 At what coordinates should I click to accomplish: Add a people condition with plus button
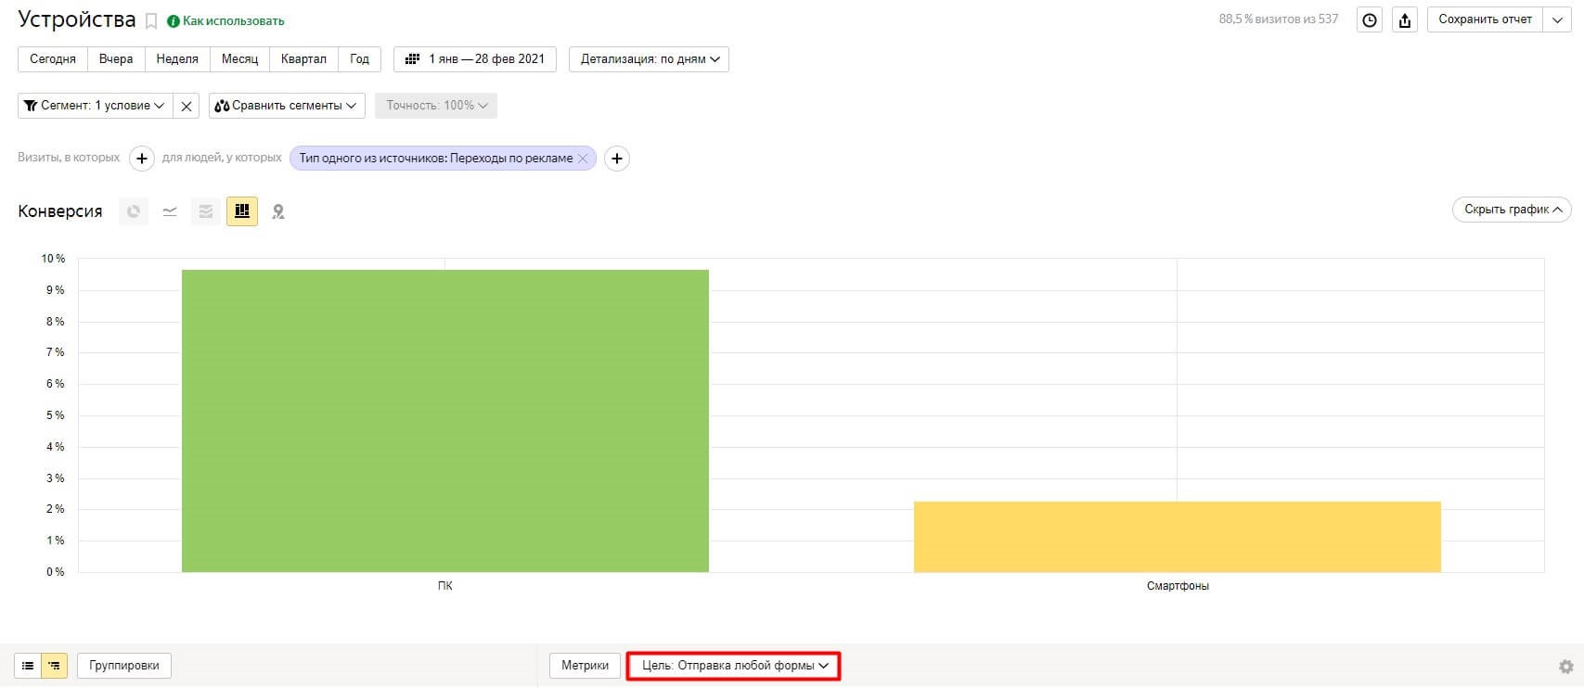(x=617, y=159)
